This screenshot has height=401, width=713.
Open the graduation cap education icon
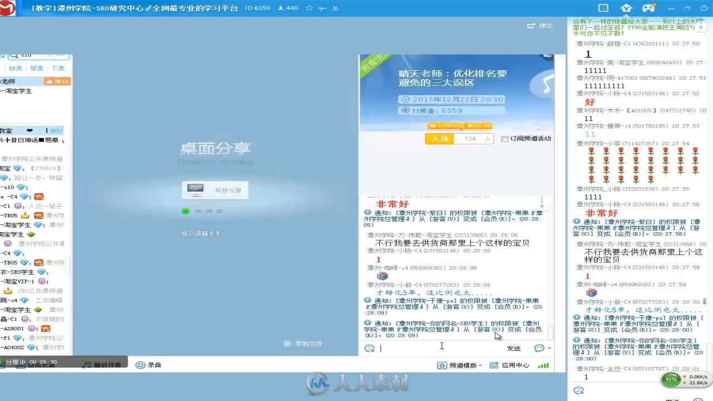627,8
